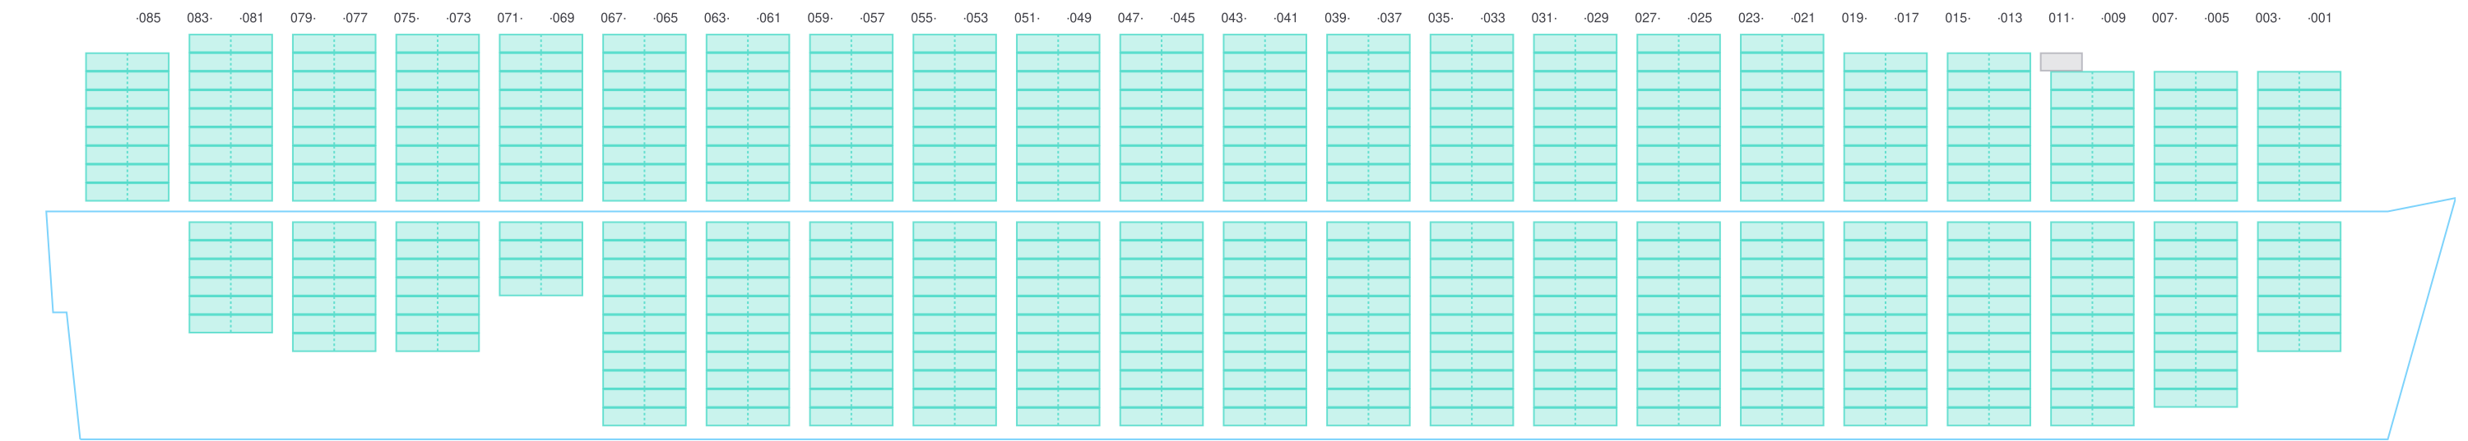Screen dimensions: 2468x441
Task: Select the below-deck block for bays 007-005
Action: point(2195,314)
